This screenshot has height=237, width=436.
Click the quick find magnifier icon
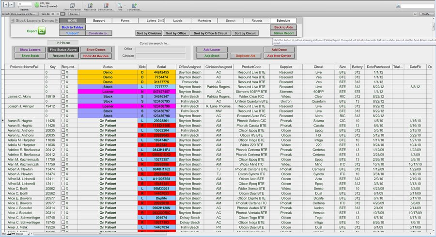click(x=398, y=6)
